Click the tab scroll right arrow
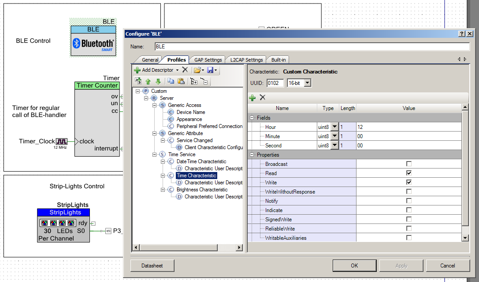The width and height of the screenshot is (479, 282). tap(465, 59)
